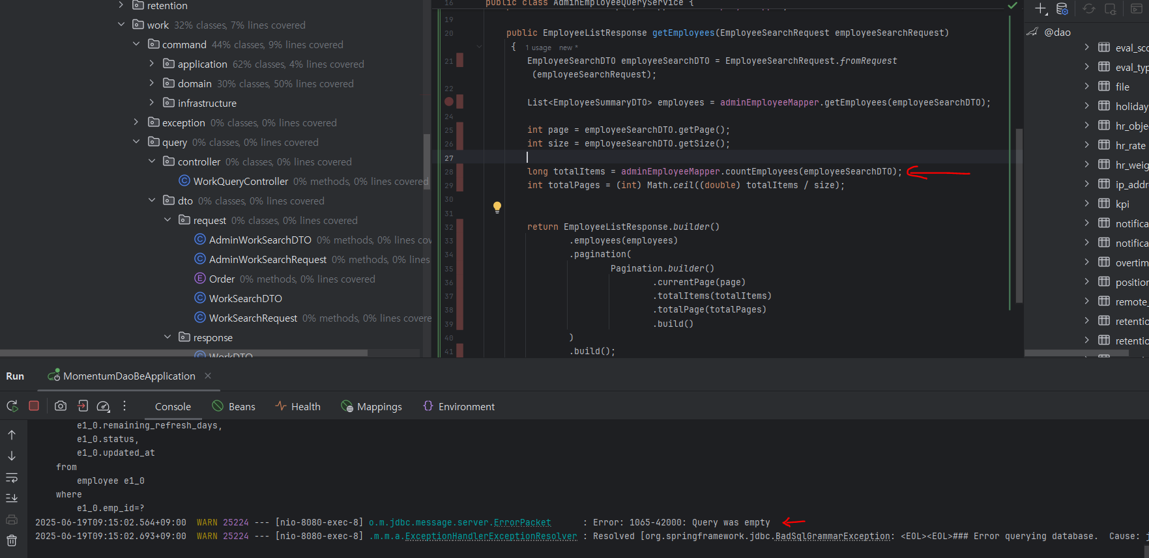Clear the console with the trash icon
This screenshot has height=558, width=1149.
12,540
